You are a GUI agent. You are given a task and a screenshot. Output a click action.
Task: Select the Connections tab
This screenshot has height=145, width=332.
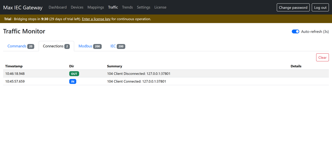tap(56, 46)
